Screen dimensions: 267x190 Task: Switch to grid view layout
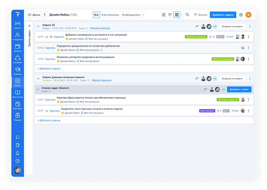point(170,15)
